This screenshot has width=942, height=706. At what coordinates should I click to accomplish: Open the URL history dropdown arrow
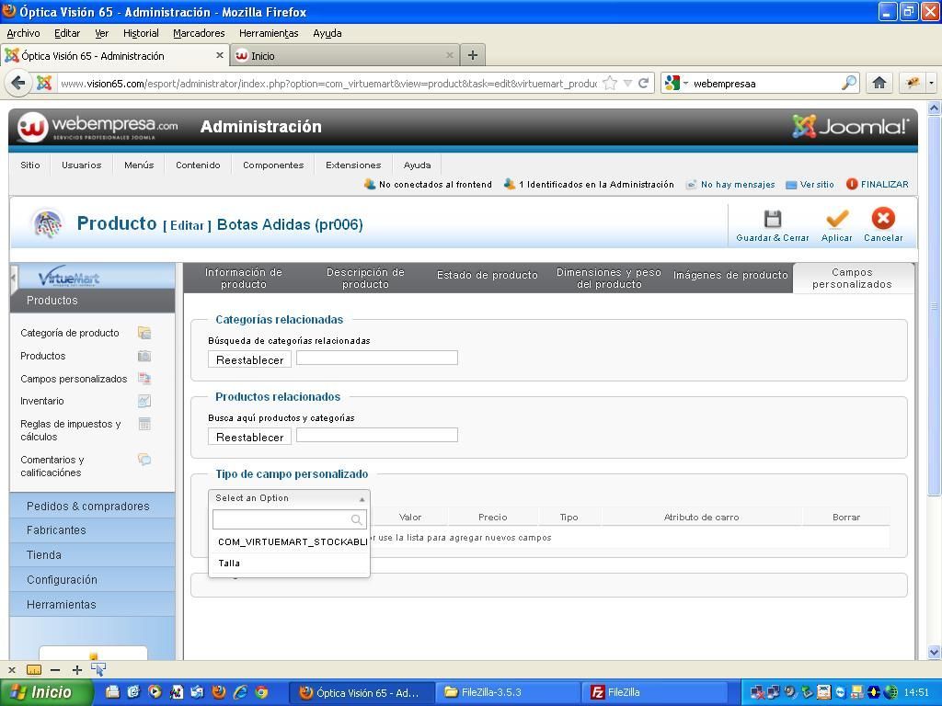(x=627, y=83)
